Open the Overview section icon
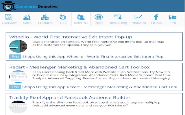This screenshot has height=115, width=185. click(x=9, y=17)
